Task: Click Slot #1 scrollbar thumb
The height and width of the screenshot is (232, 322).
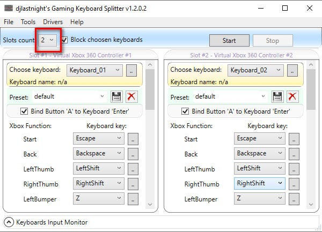Action: [150, 89]
